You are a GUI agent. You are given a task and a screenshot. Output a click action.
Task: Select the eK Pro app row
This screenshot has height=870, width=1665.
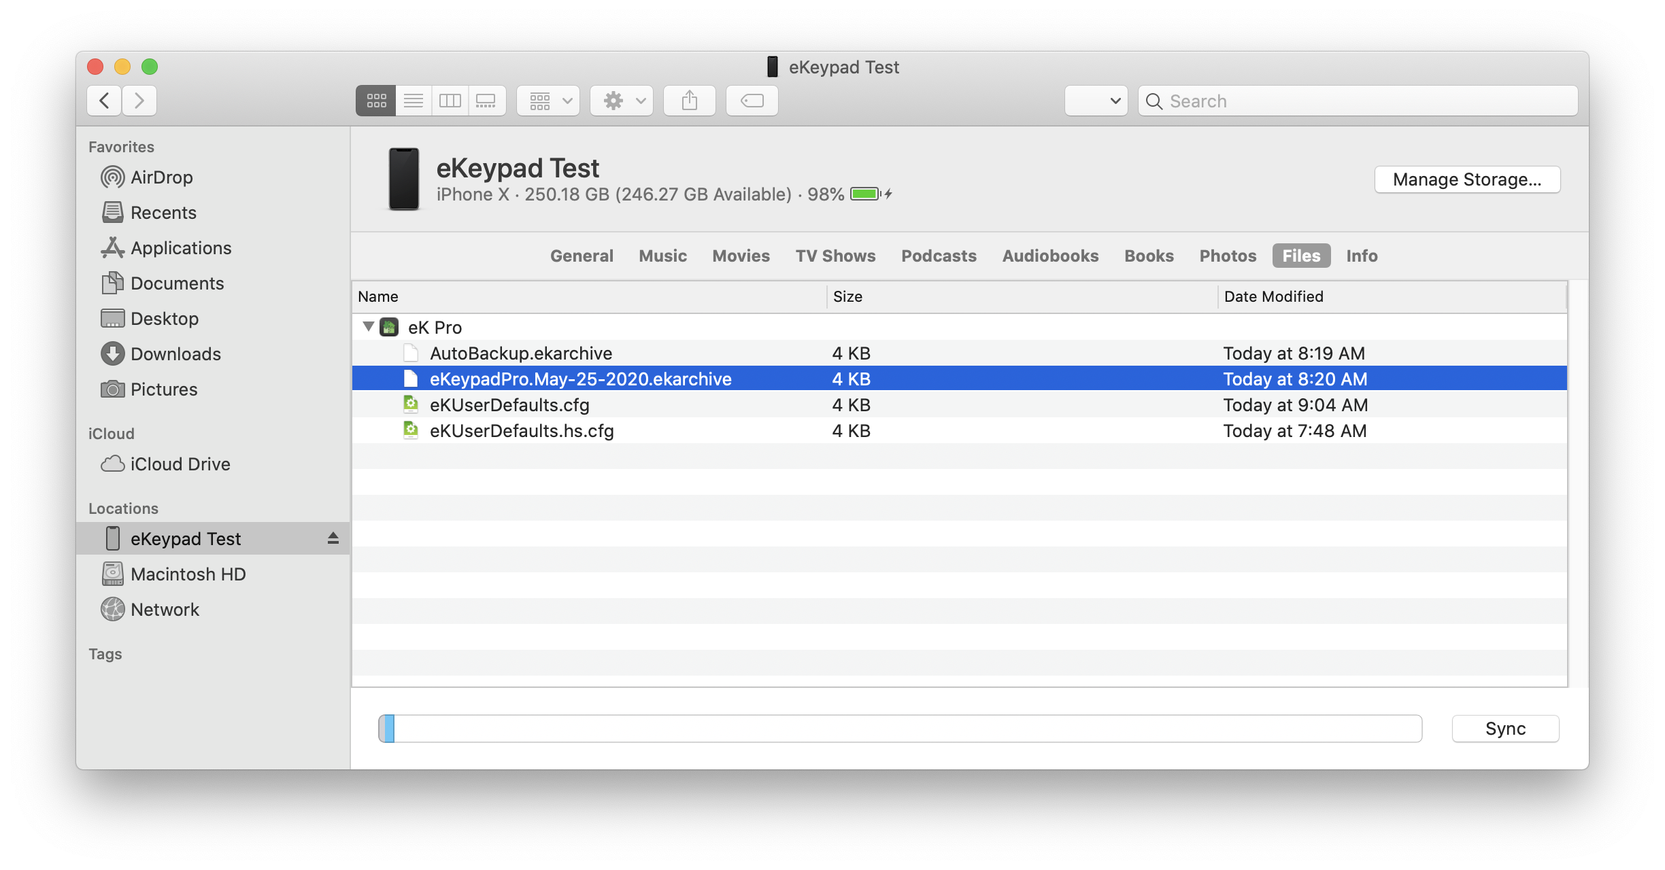pyautogui.click(x=960, y=328)
